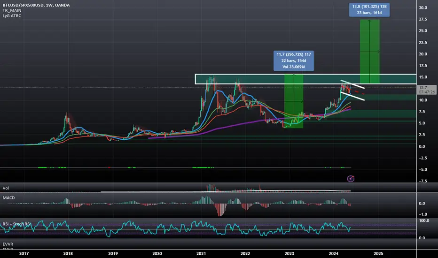Select the TR_MAIN indicator label
The height and width of the screenshot is (258, 438).
pos(12,10)
